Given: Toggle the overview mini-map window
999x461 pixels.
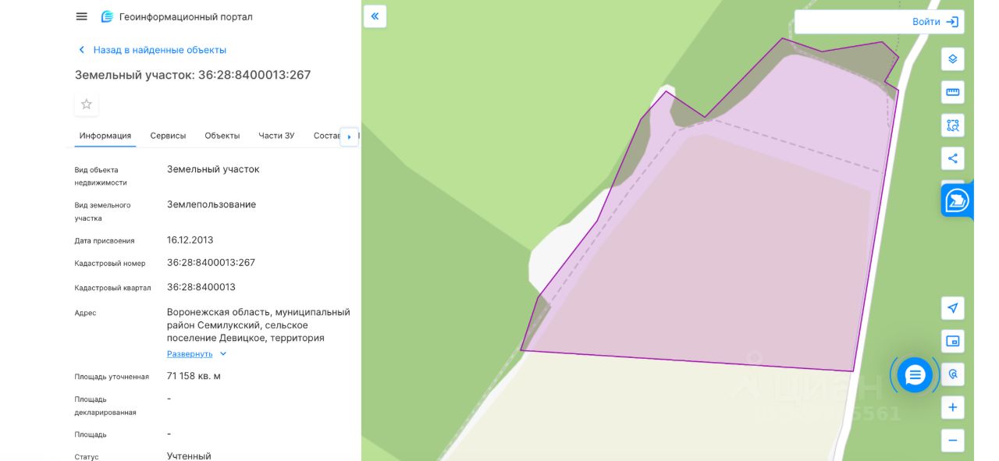Looking at the screenshot, I should click(x=952, y=341).
